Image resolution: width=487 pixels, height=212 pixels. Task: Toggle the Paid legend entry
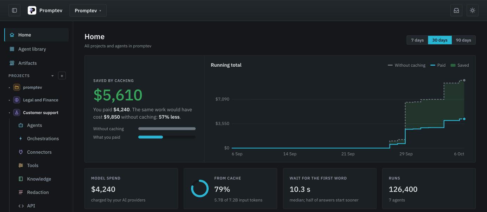[x=438, y=65]
